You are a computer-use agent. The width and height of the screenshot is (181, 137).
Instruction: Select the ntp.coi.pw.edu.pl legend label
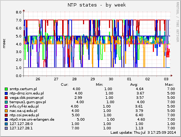click(24, 115)
